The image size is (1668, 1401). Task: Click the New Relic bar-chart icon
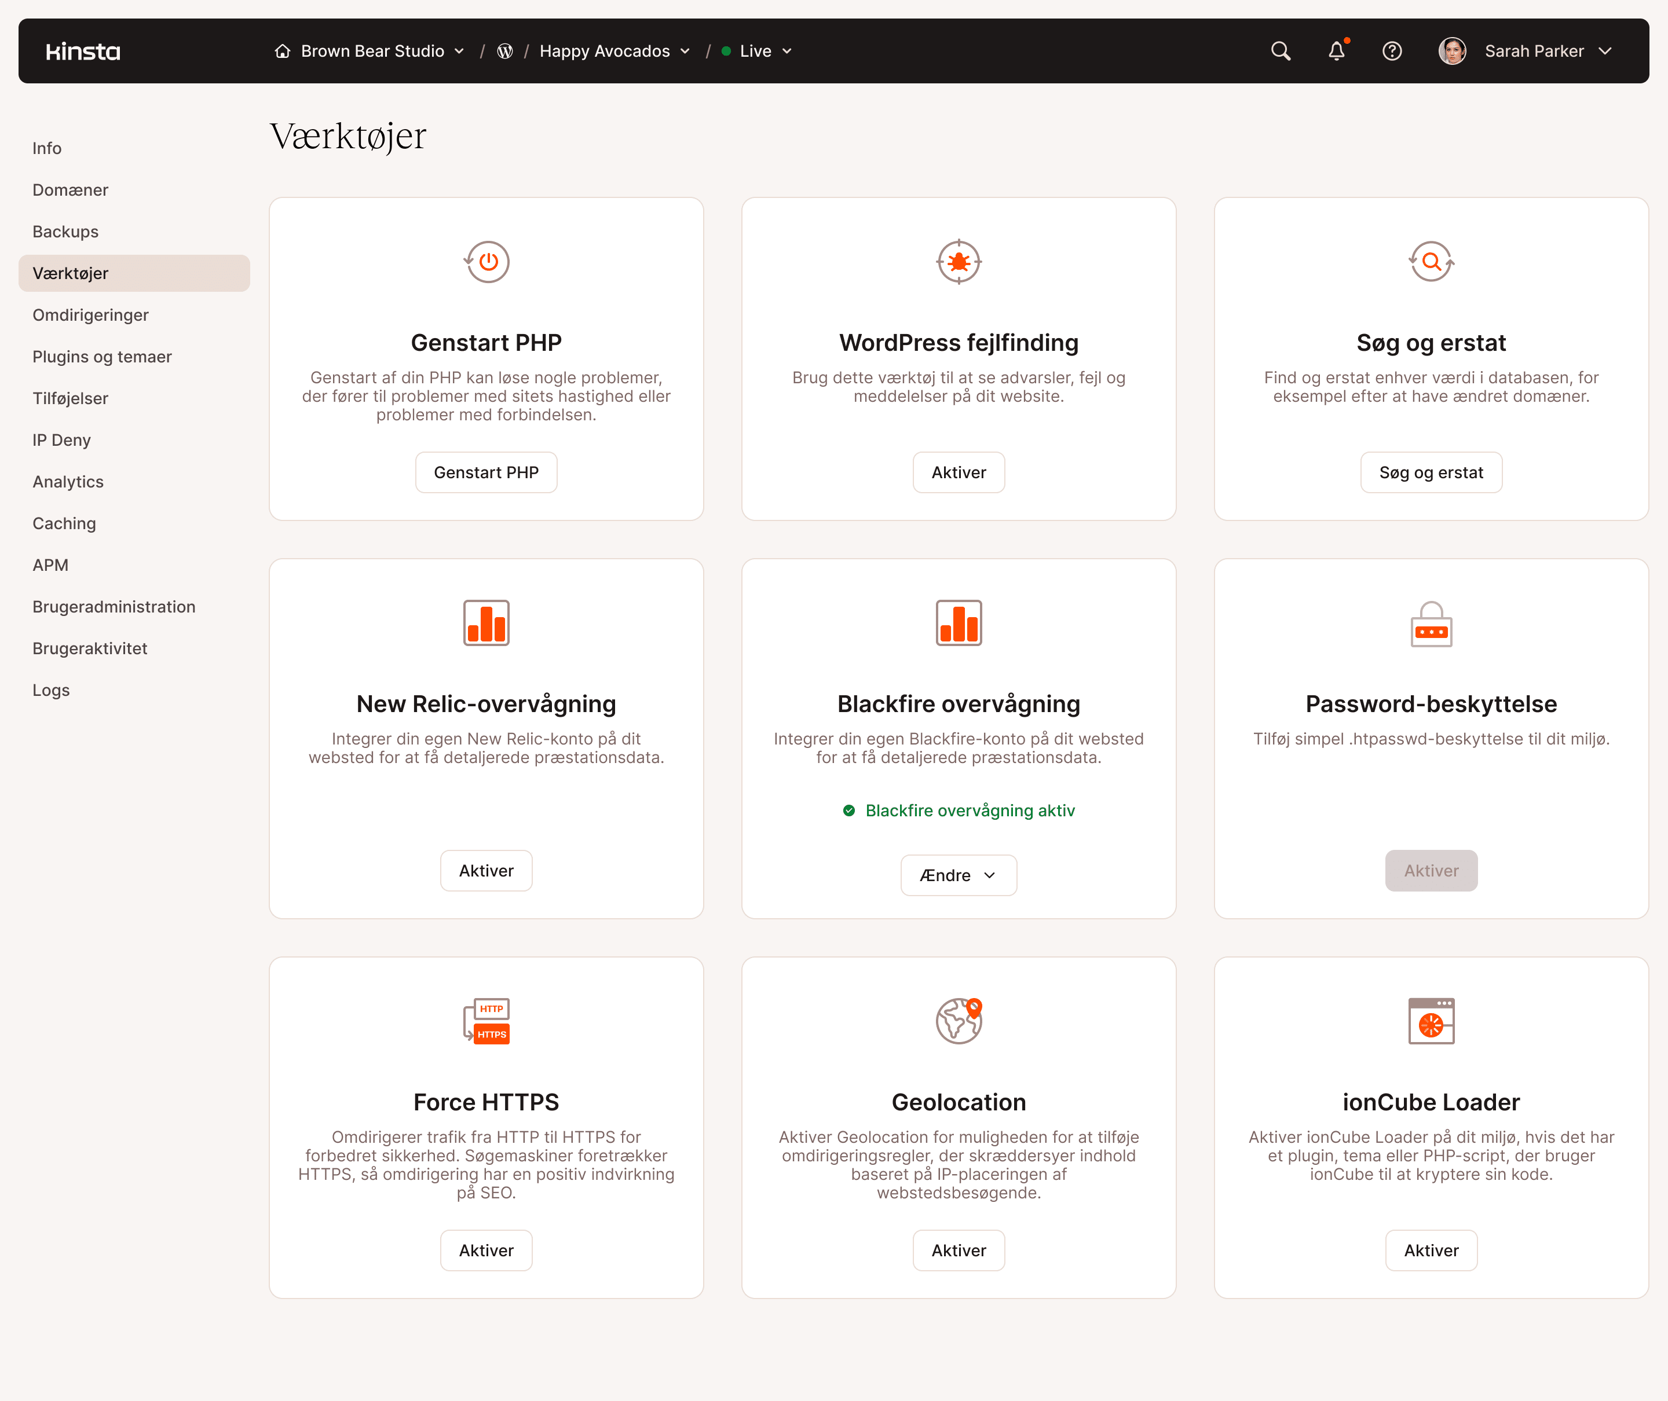coord(485,623)
